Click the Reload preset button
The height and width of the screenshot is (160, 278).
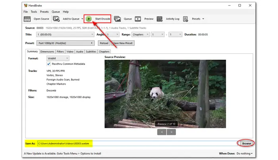click(104, 43)
